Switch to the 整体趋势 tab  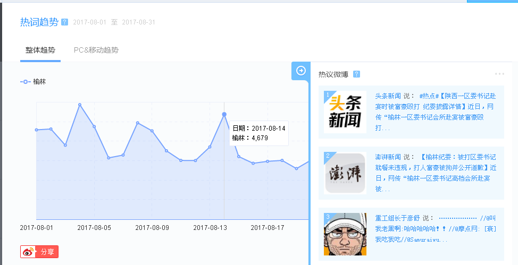point(40,50)
